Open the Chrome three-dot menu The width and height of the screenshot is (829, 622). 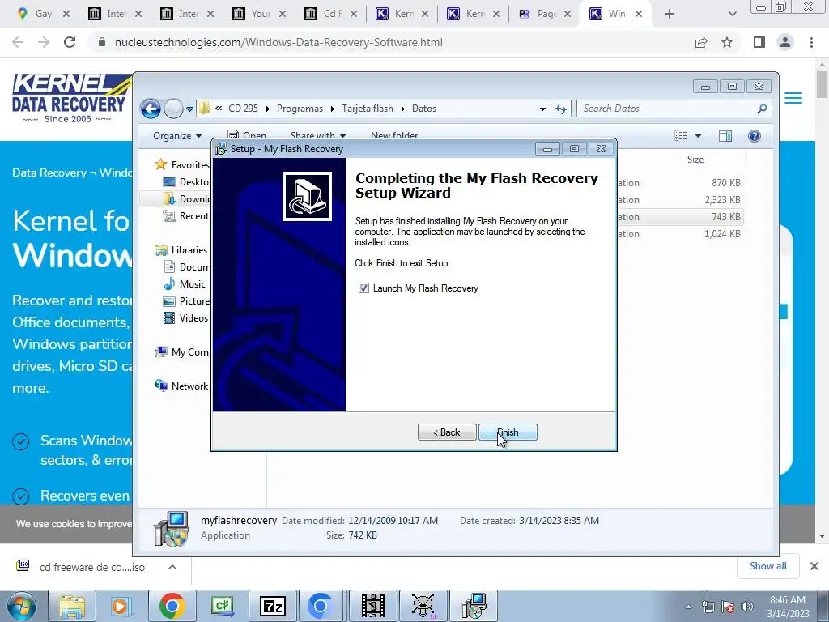(811, 42)
